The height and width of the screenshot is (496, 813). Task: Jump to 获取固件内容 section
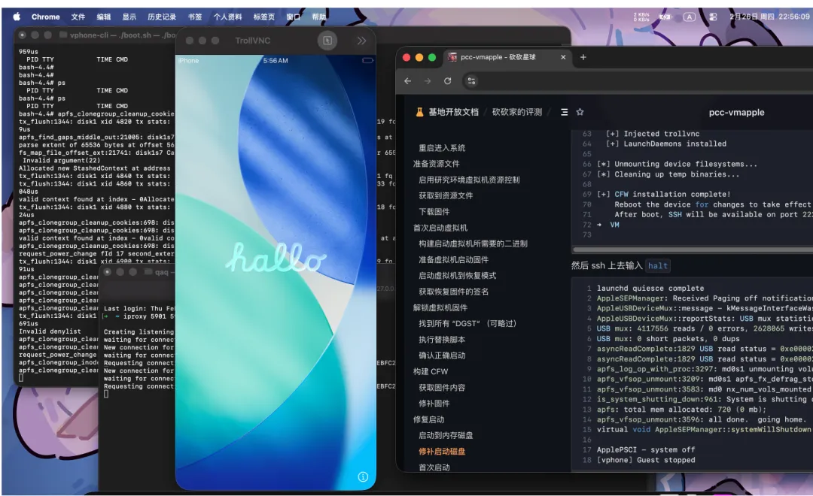(x=442, y=387)
